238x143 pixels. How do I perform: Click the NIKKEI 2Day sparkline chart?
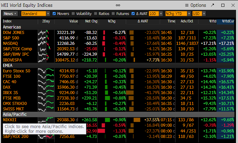pos(46,120)
